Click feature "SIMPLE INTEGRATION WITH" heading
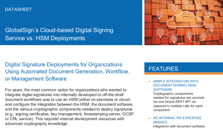The width and height of the screenshot is (223, 129). click(x=176, y=81)
